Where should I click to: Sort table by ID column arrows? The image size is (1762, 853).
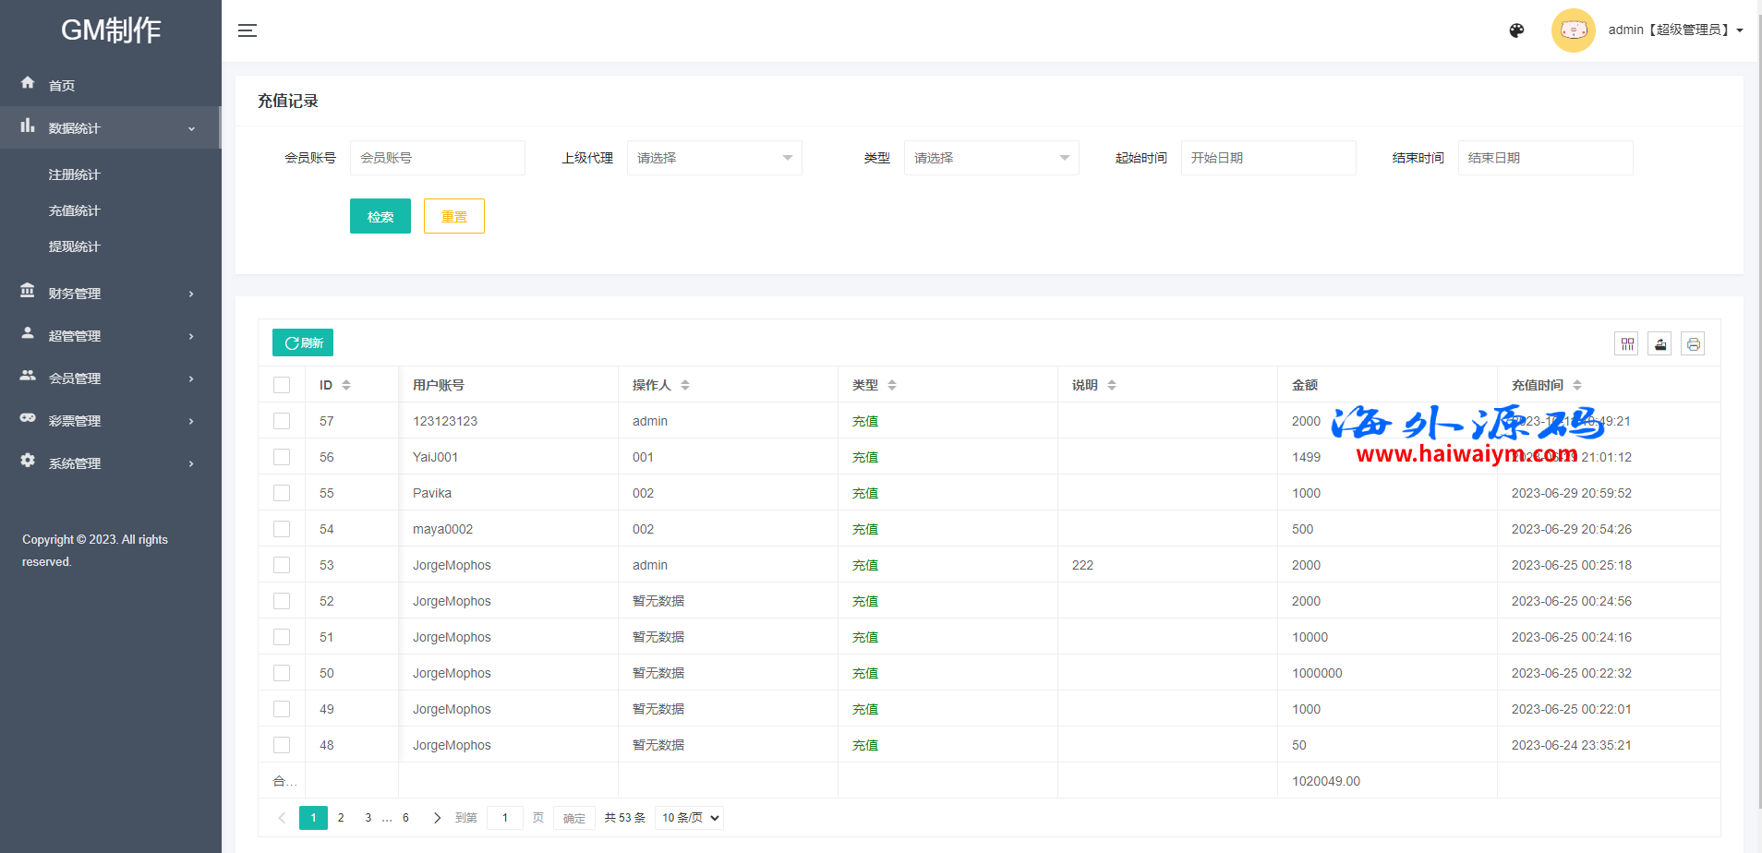click(x=346, y=385)
